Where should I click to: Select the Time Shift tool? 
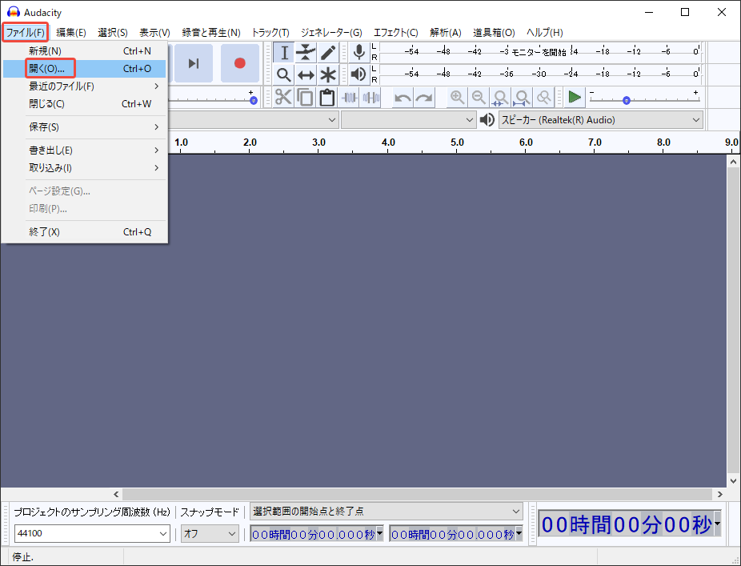[306, 75]
